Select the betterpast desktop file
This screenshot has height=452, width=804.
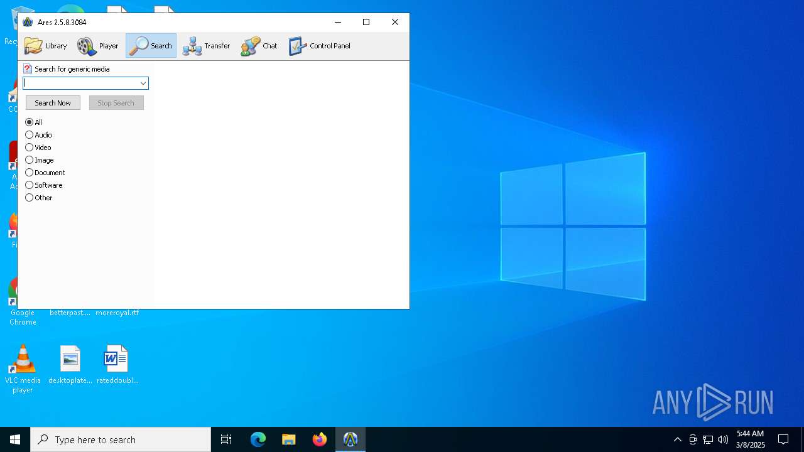point(70,313)
